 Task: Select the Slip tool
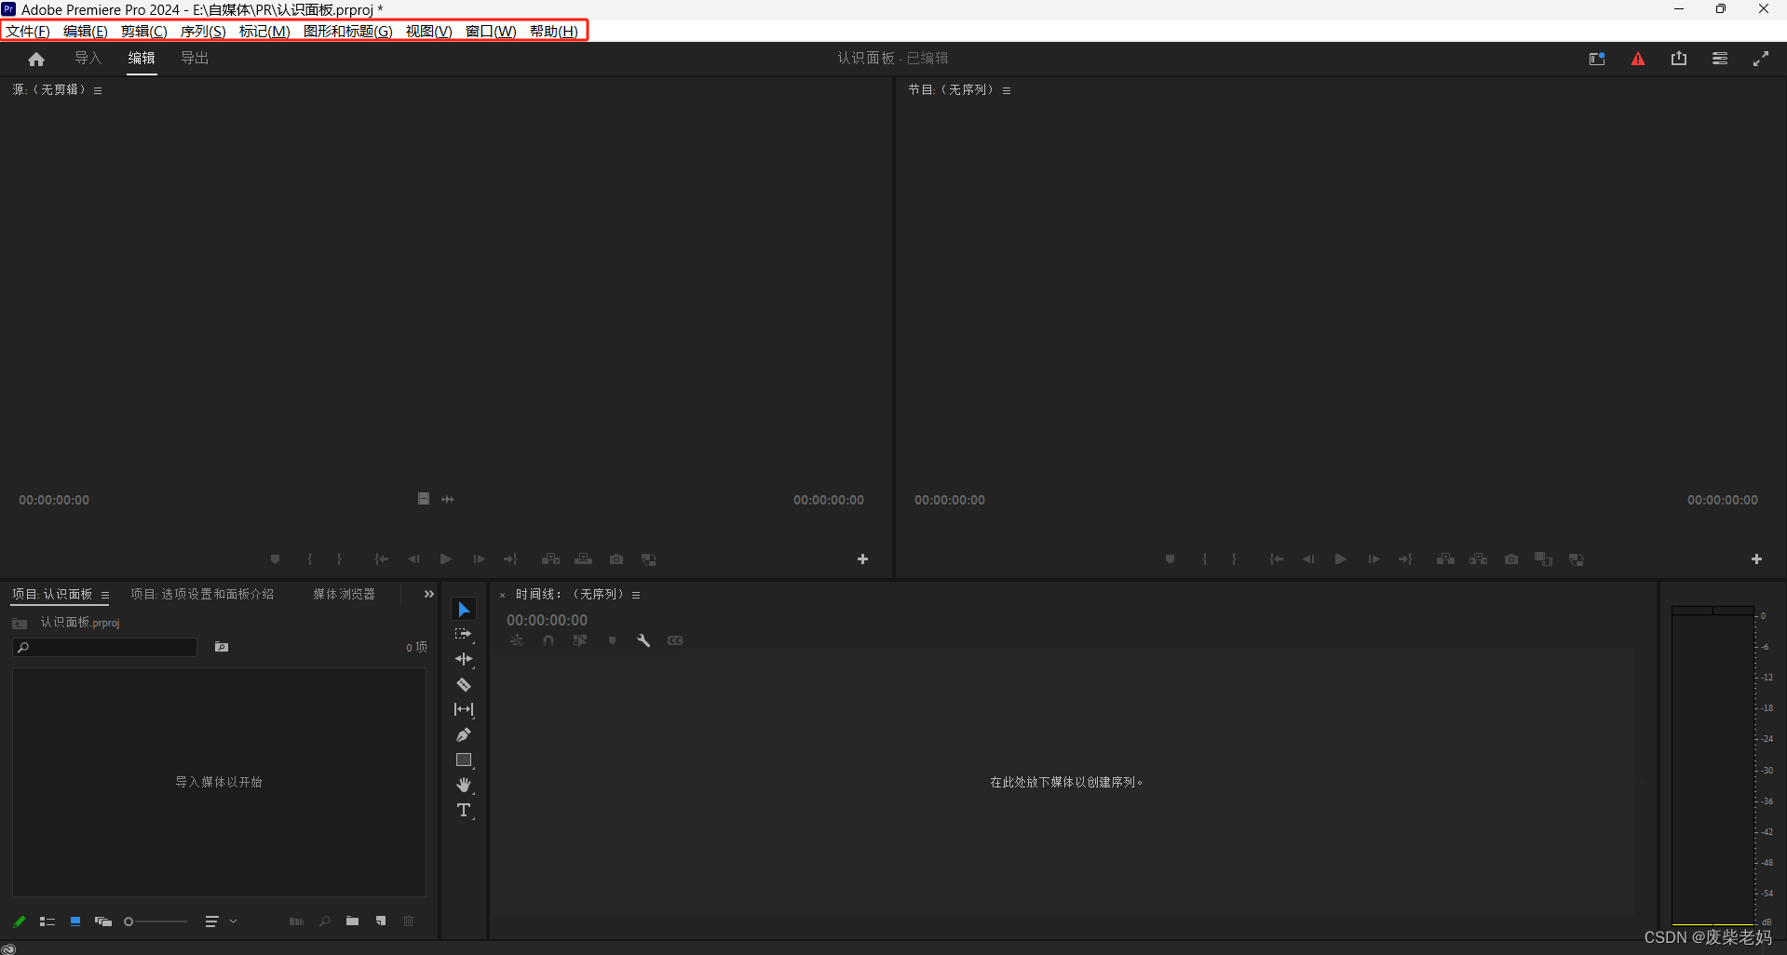[464, 709]
